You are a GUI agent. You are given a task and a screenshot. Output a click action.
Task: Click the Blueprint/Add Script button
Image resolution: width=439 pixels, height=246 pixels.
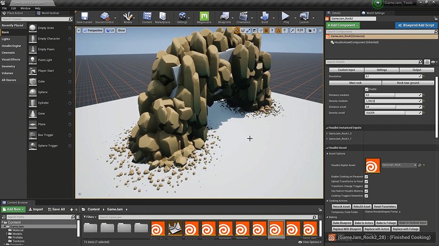tap(416, 25)
